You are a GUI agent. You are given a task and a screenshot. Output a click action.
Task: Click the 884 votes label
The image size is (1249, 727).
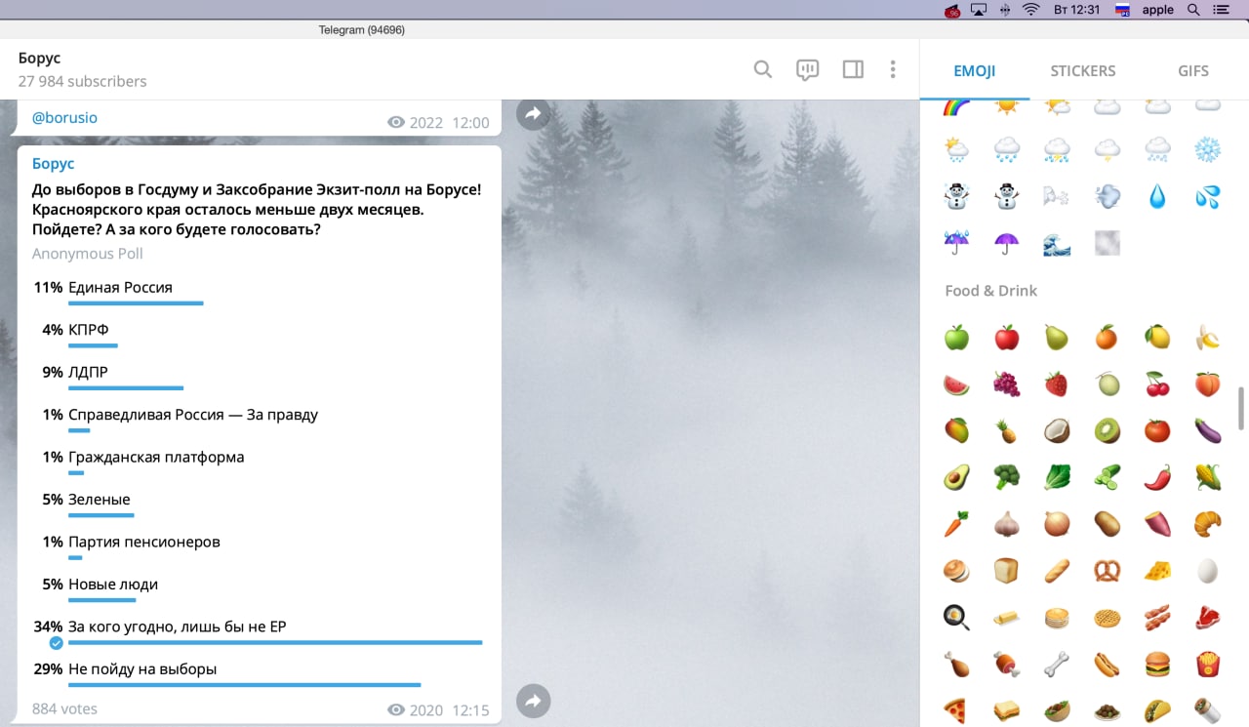point(64,708)
